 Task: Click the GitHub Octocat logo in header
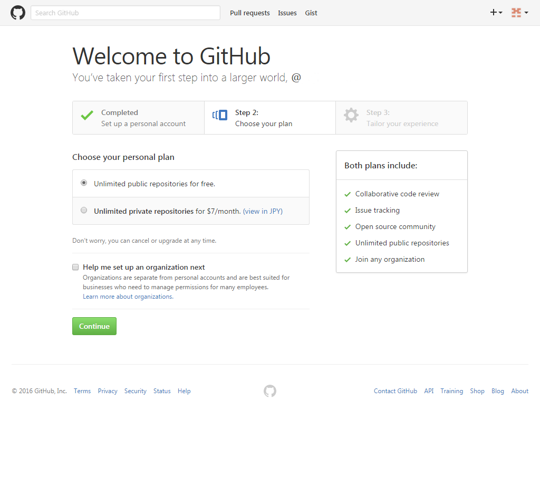tap(18, 13)
